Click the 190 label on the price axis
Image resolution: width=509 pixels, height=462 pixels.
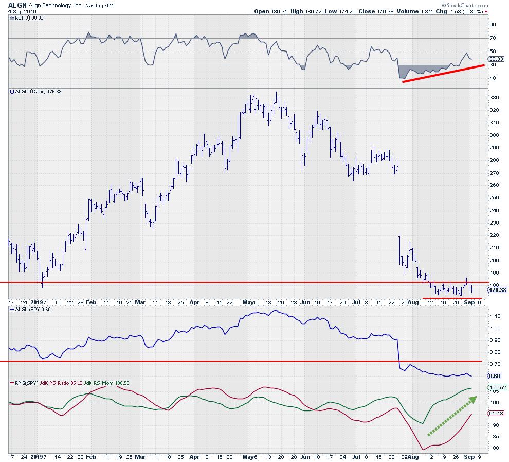click(x=495, y=273)
